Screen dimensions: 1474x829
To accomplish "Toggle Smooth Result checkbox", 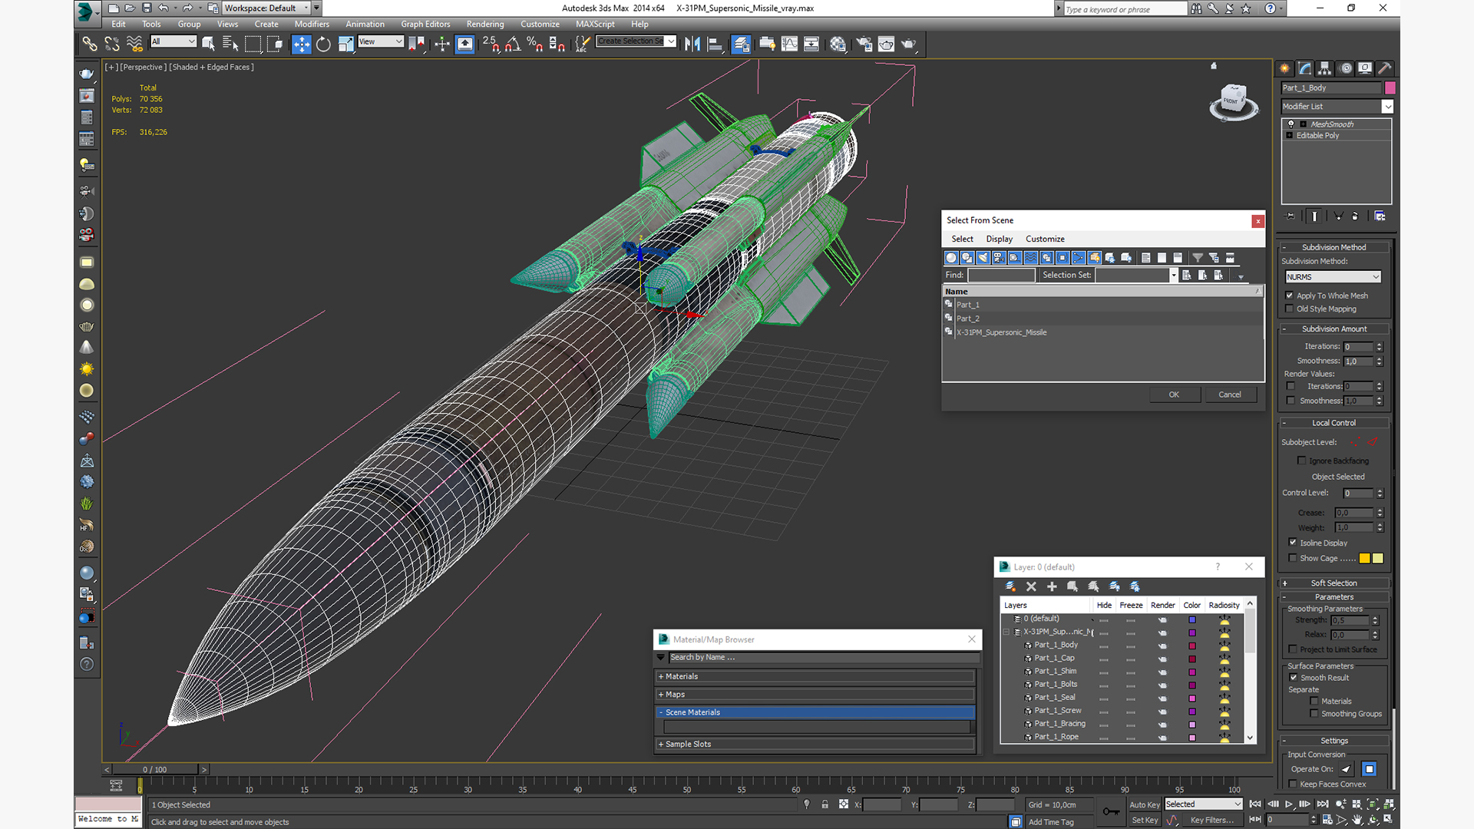I will coord(1294,678).
